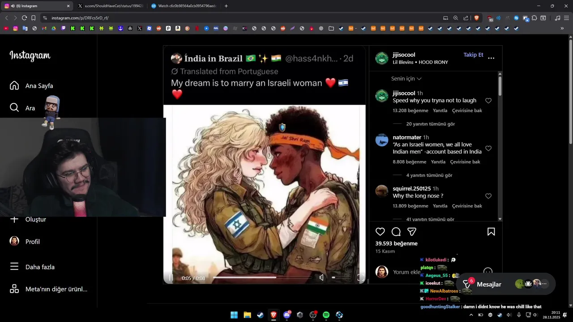The image size is (573, 322).
Task: Expand 41 yanıtın tümünü gör replies
Action: pyautogui.click(x=430, y=219)
